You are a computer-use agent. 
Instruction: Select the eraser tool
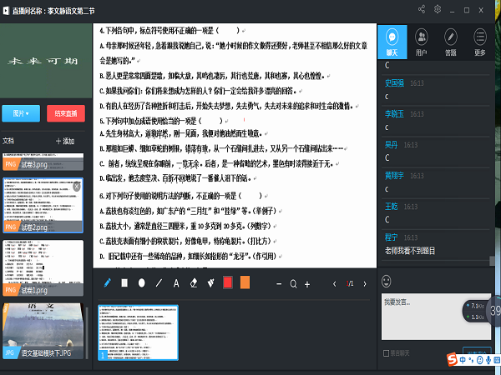(x=193, y=283)
